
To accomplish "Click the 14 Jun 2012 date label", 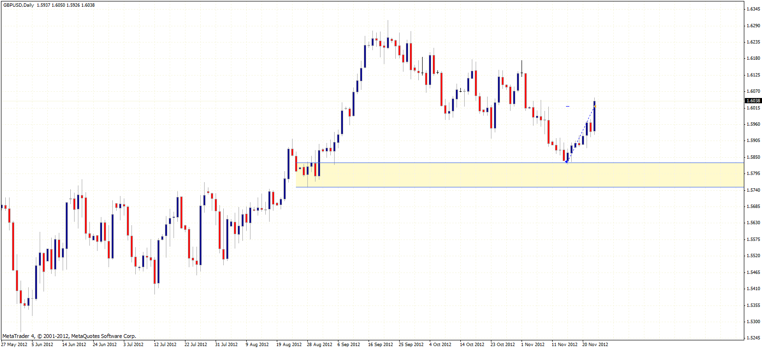I will click(x=74, y=345).
